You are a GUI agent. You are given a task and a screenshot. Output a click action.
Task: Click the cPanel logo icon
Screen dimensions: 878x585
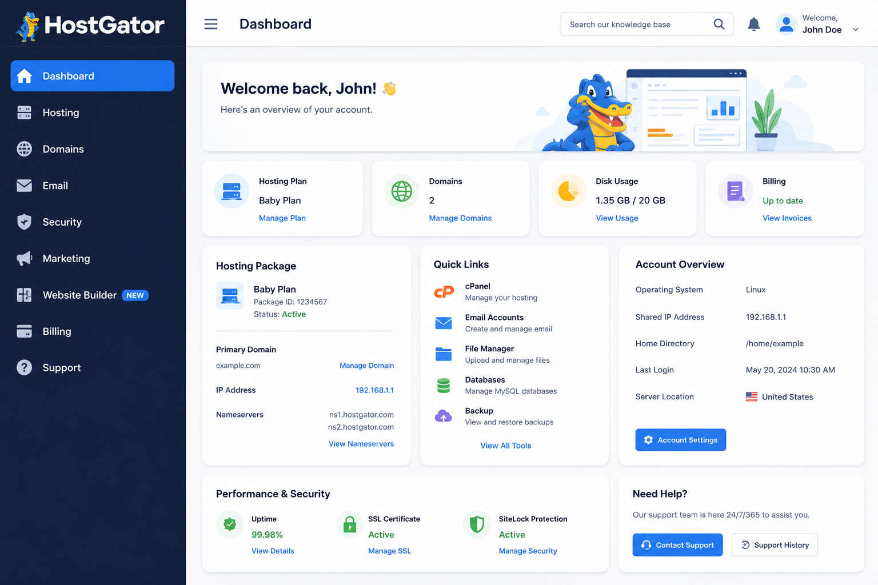click(x=444, y=292)
